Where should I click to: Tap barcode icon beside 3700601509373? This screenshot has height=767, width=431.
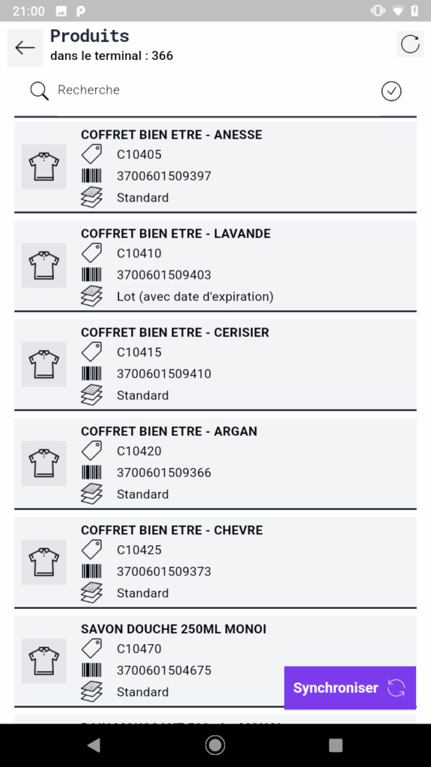pyautogui.click(x=91, y=572)
